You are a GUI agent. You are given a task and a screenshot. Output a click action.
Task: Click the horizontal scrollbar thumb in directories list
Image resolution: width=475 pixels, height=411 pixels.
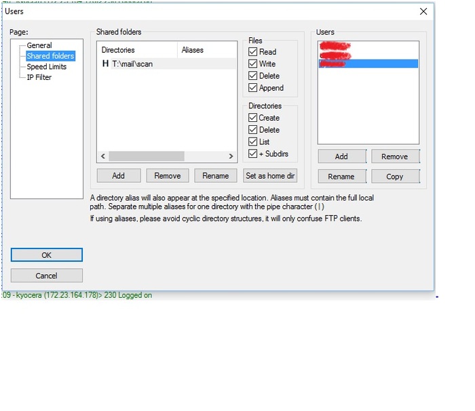[x=147, y=156]
